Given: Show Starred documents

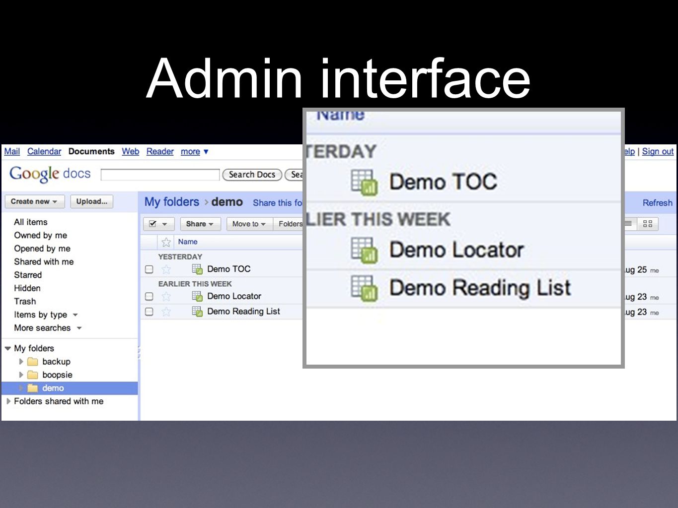Looking at the screenshot, I should click(28, 275).
